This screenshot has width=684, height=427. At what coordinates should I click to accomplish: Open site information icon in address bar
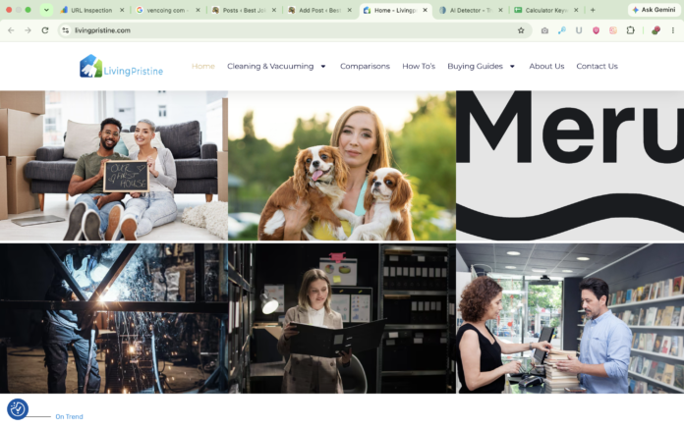[66, 30]
